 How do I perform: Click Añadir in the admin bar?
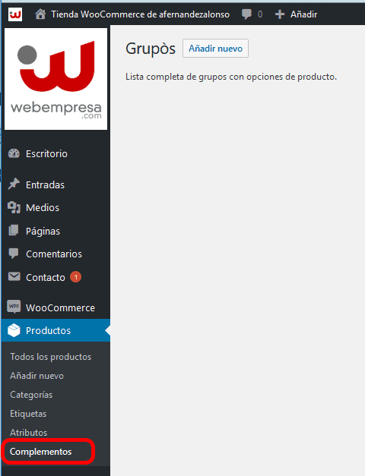tap(304, 14)
